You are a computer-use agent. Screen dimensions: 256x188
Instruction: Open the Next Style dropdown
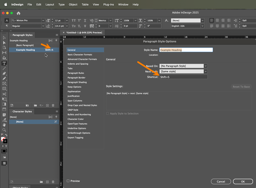(206, 71)
